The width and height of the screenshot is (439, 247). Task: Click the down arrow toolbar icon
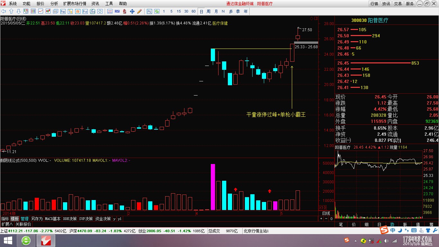click(x=19, y=11)
